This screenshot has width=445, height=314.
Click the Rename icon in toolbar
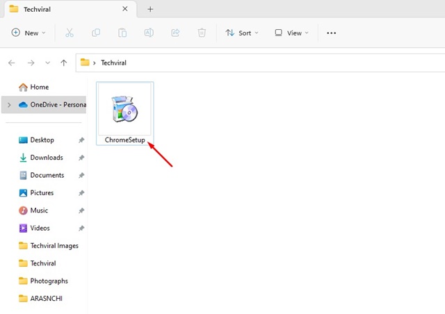[x=149, y=33]
